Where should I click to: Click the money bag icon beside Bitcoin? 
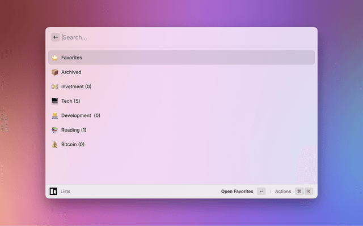[54, 145]
